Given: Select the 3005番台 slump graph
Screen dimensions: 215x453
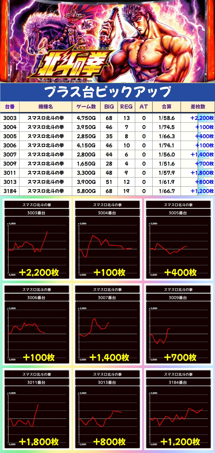Looking at the screenshot, I should click(x=178, y=241).
